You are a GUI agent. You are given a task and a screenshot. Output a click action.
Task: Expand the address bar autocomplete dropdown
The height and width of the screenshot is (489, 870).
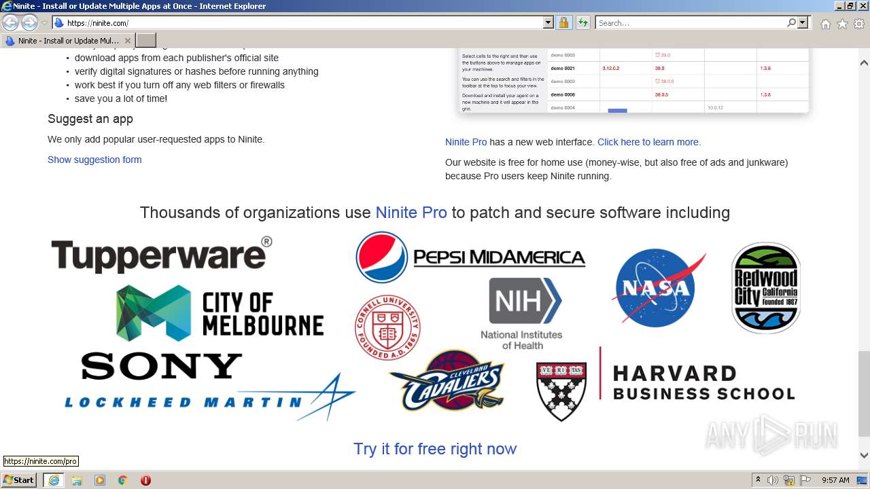(x=549, y=23)
